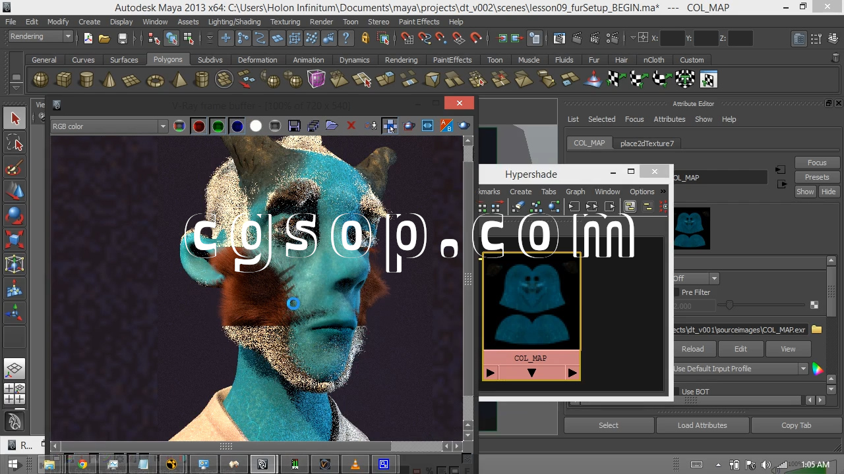Click the Load Attributes button
Viewport: 844px width, 474px height.
pyautogui.click(x=702, y=425)
